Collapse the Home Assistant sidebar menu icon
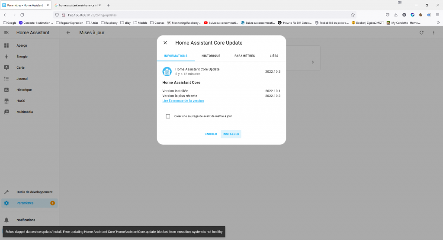 6,33
